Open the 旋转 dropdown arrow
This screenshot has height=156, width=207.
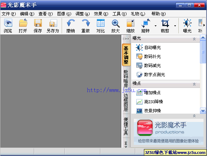tap(155, 26)
